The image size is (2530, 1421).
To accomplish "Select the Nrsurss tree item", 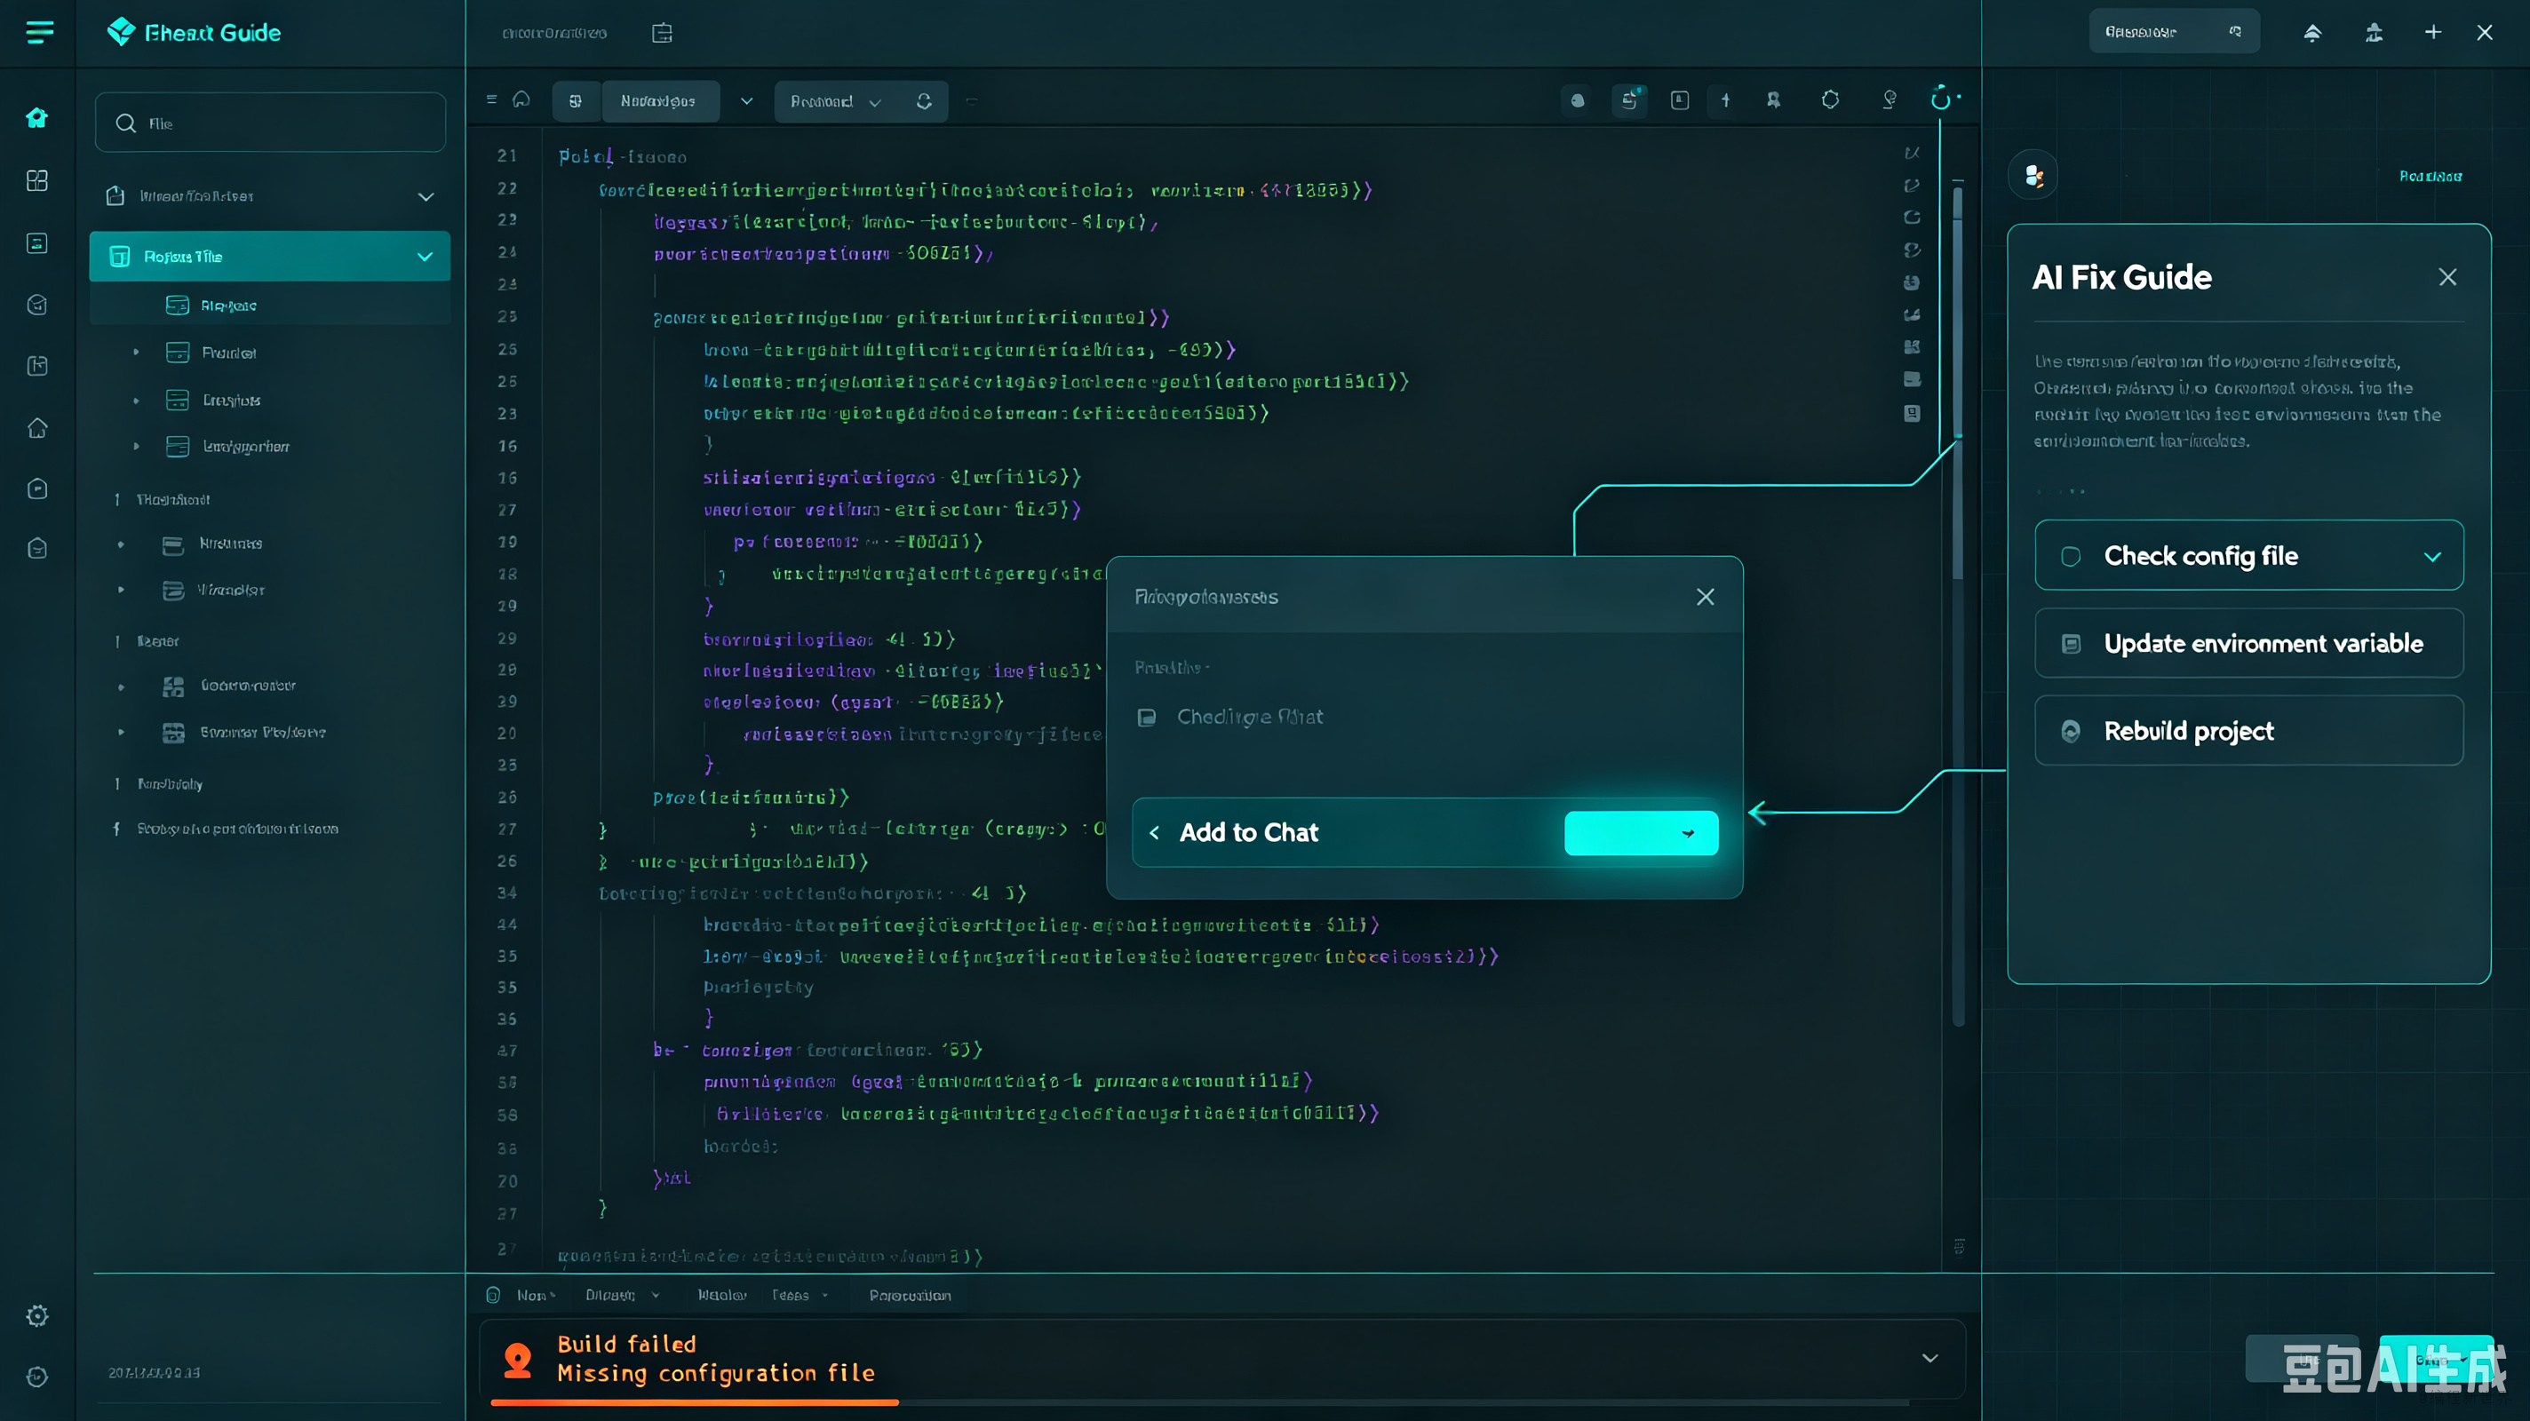I will point(231,544).
